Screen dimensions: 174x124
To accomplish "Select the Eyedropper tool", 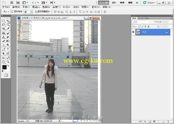I will pos(8,29).
